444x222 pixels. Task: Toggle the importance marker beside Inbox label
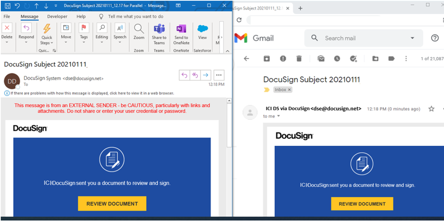pos(267,90)
